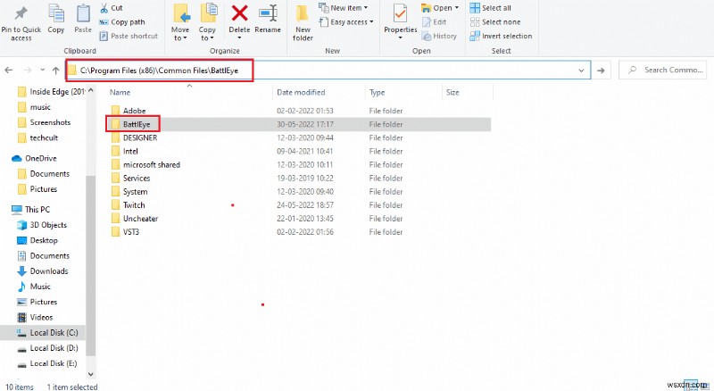Open Inside Edge folder in sidebar

pos(51,92)
